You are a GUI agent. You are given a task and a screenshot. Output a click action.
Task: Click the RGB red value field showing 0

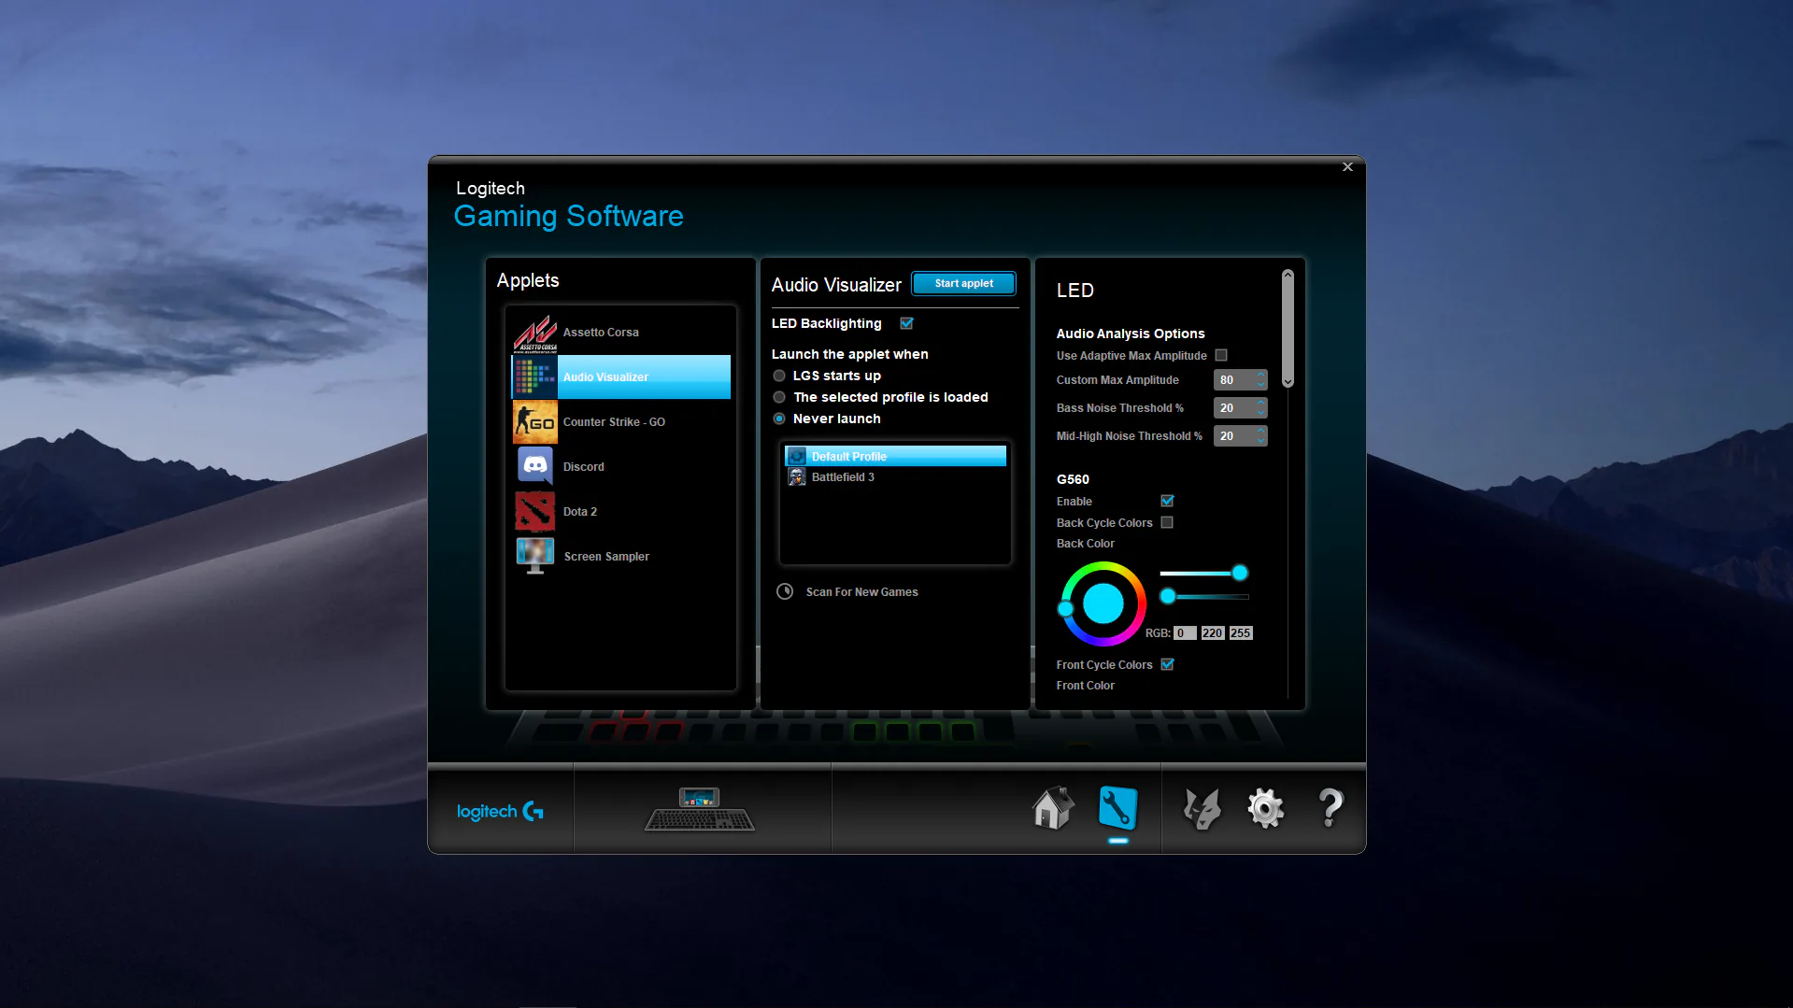1185,633
